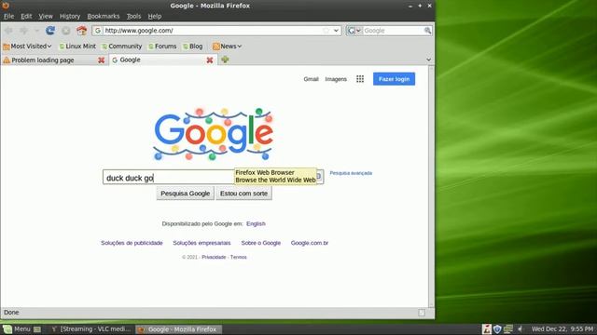The image size is (597, 335).
Task: Open the Termos link
Action: click(239, 257)
